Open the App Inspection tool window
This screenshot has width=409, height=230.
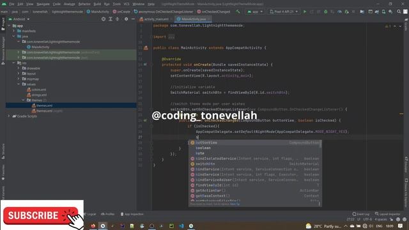click(132, 214)
